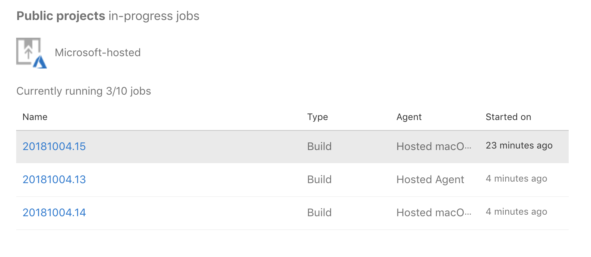Click 4 minutes ago for 20181004.14

516,212
